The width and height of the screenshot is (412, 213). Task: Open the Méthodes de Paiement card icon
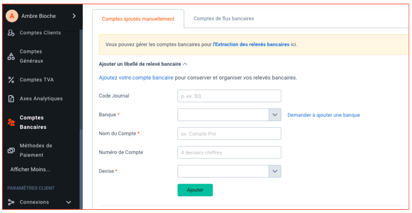[11, 150]
